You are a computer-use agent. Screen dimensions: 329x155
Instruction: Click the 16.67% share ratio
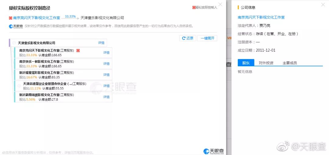[32, 77]
